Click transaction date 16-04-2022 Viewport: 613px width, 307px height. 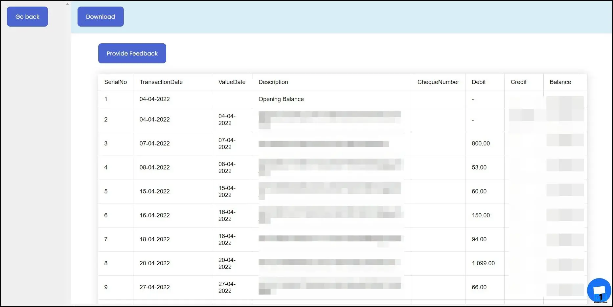pos(154,215)
